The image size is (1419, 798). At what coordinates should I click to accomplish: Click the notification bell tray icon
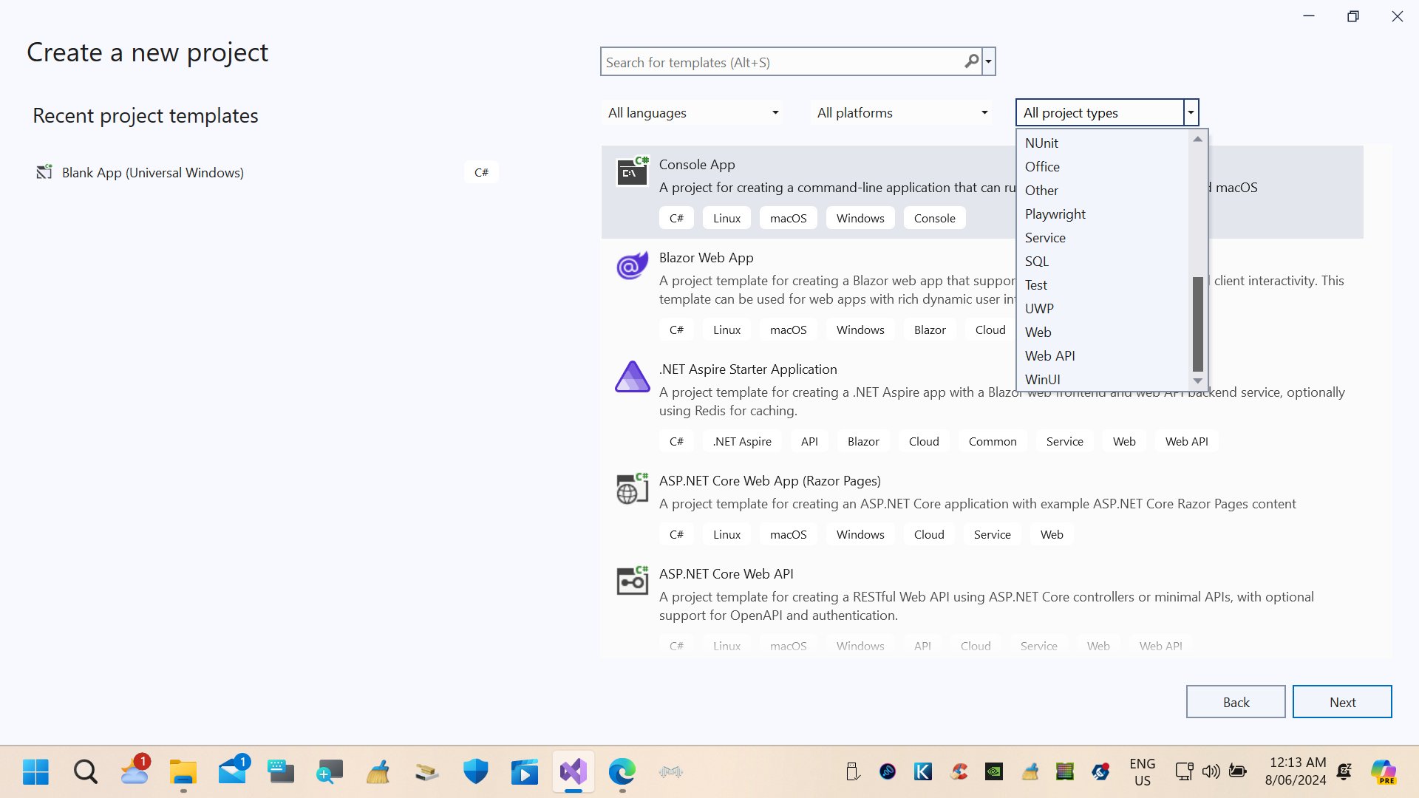(x=1344, y=771)
